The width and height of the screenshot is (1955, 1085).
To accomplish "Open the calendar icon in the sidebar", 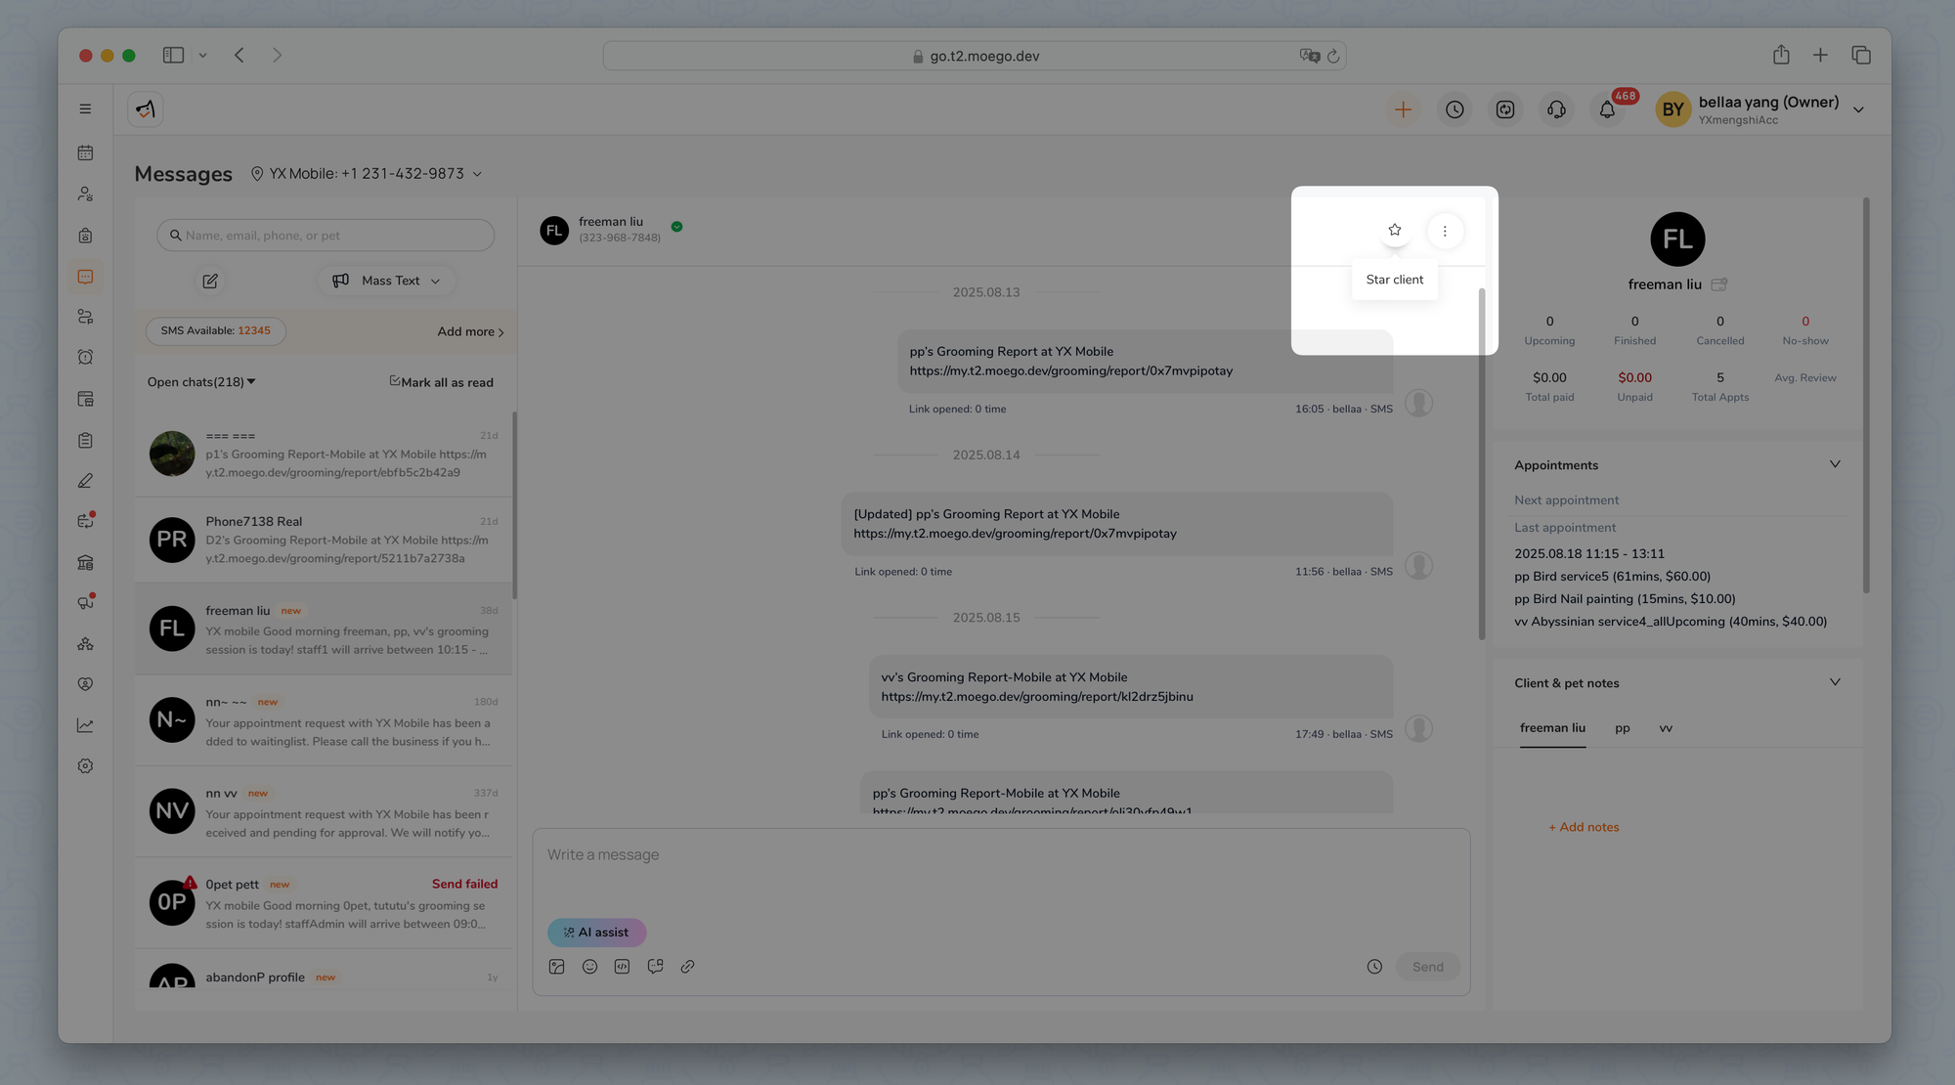I will [x=86, y=152].
